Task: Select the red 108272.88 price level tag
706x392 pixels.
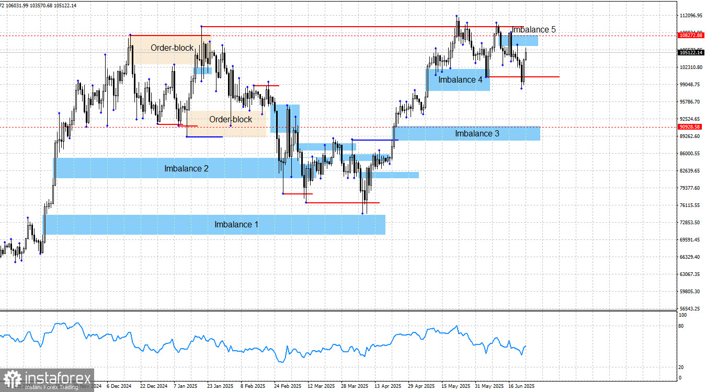Action: [690, 35]
